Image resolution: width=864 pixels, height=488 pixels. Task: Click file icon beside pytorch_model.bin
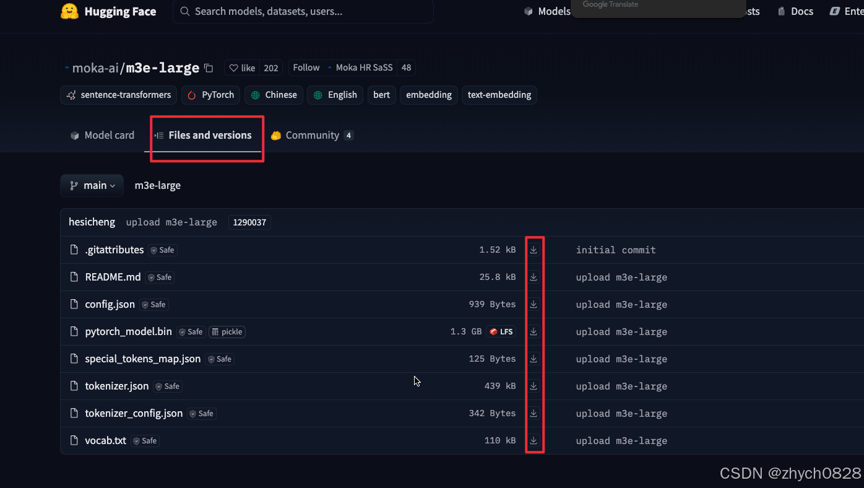[x=74, y=331]
